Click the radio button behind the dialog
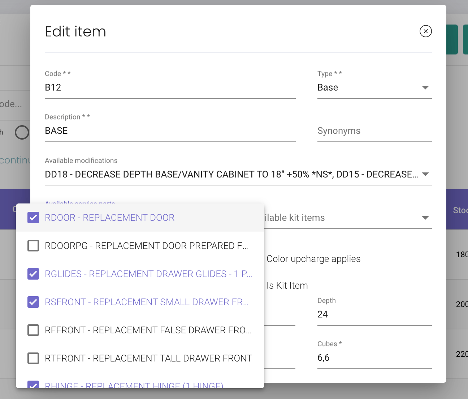The width and height of the screenshot is (468, 399). tap(22, 132)
